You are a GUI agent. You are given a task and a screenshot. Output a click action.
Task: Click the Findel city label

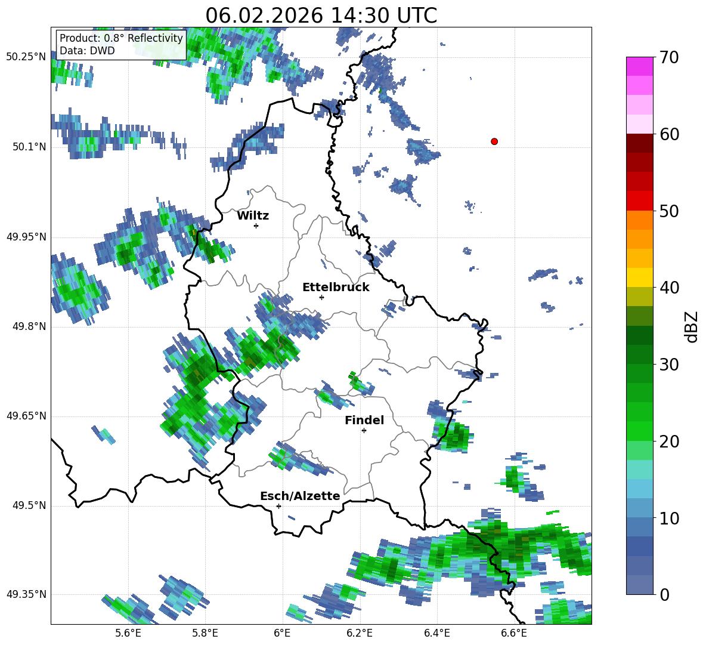pyautogui.click(x=364, y=420)
